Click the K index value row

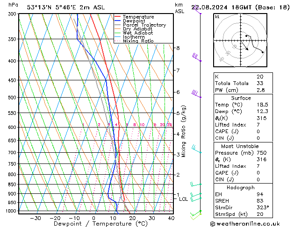click(x=243, y=77)
